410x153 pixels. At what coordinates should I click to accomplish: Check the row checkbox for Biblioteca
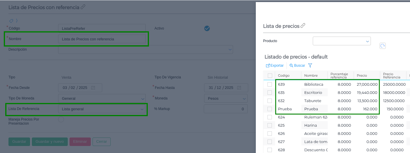(270, 85)
